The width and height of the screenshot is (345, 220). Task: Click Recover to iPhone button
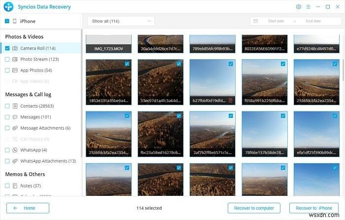click(x=314, y=208)
